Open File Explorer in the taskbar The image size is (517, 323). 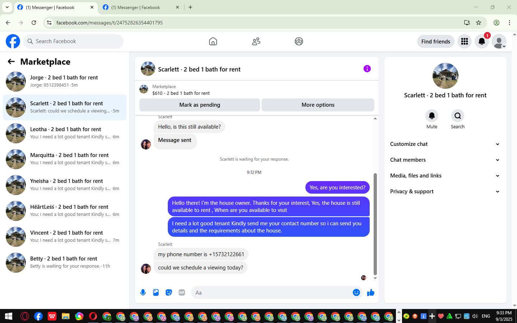[65, 316]
